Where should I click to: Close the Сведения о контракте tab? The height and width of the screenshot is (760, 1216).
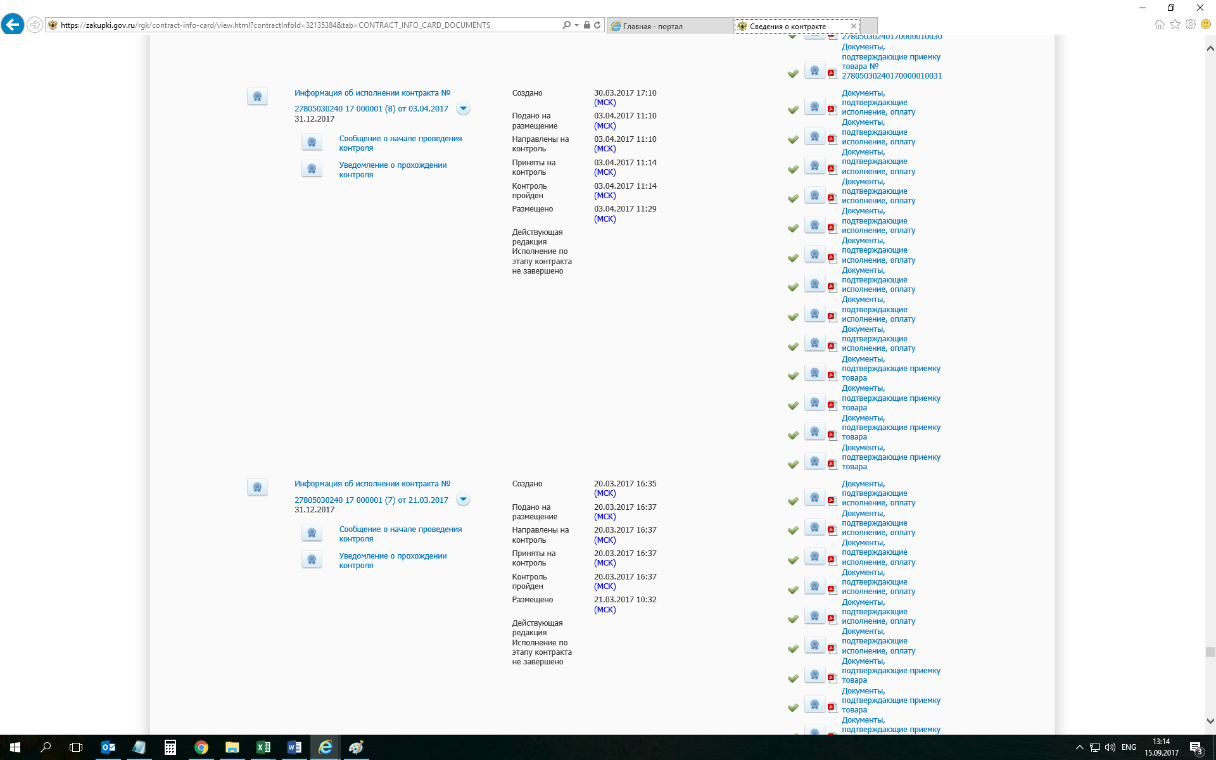coord(853,26)
